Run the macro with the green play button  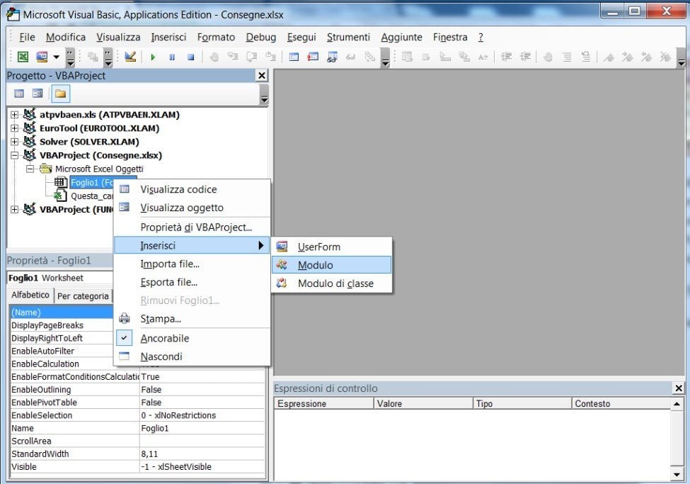click(x=153, y=57)
